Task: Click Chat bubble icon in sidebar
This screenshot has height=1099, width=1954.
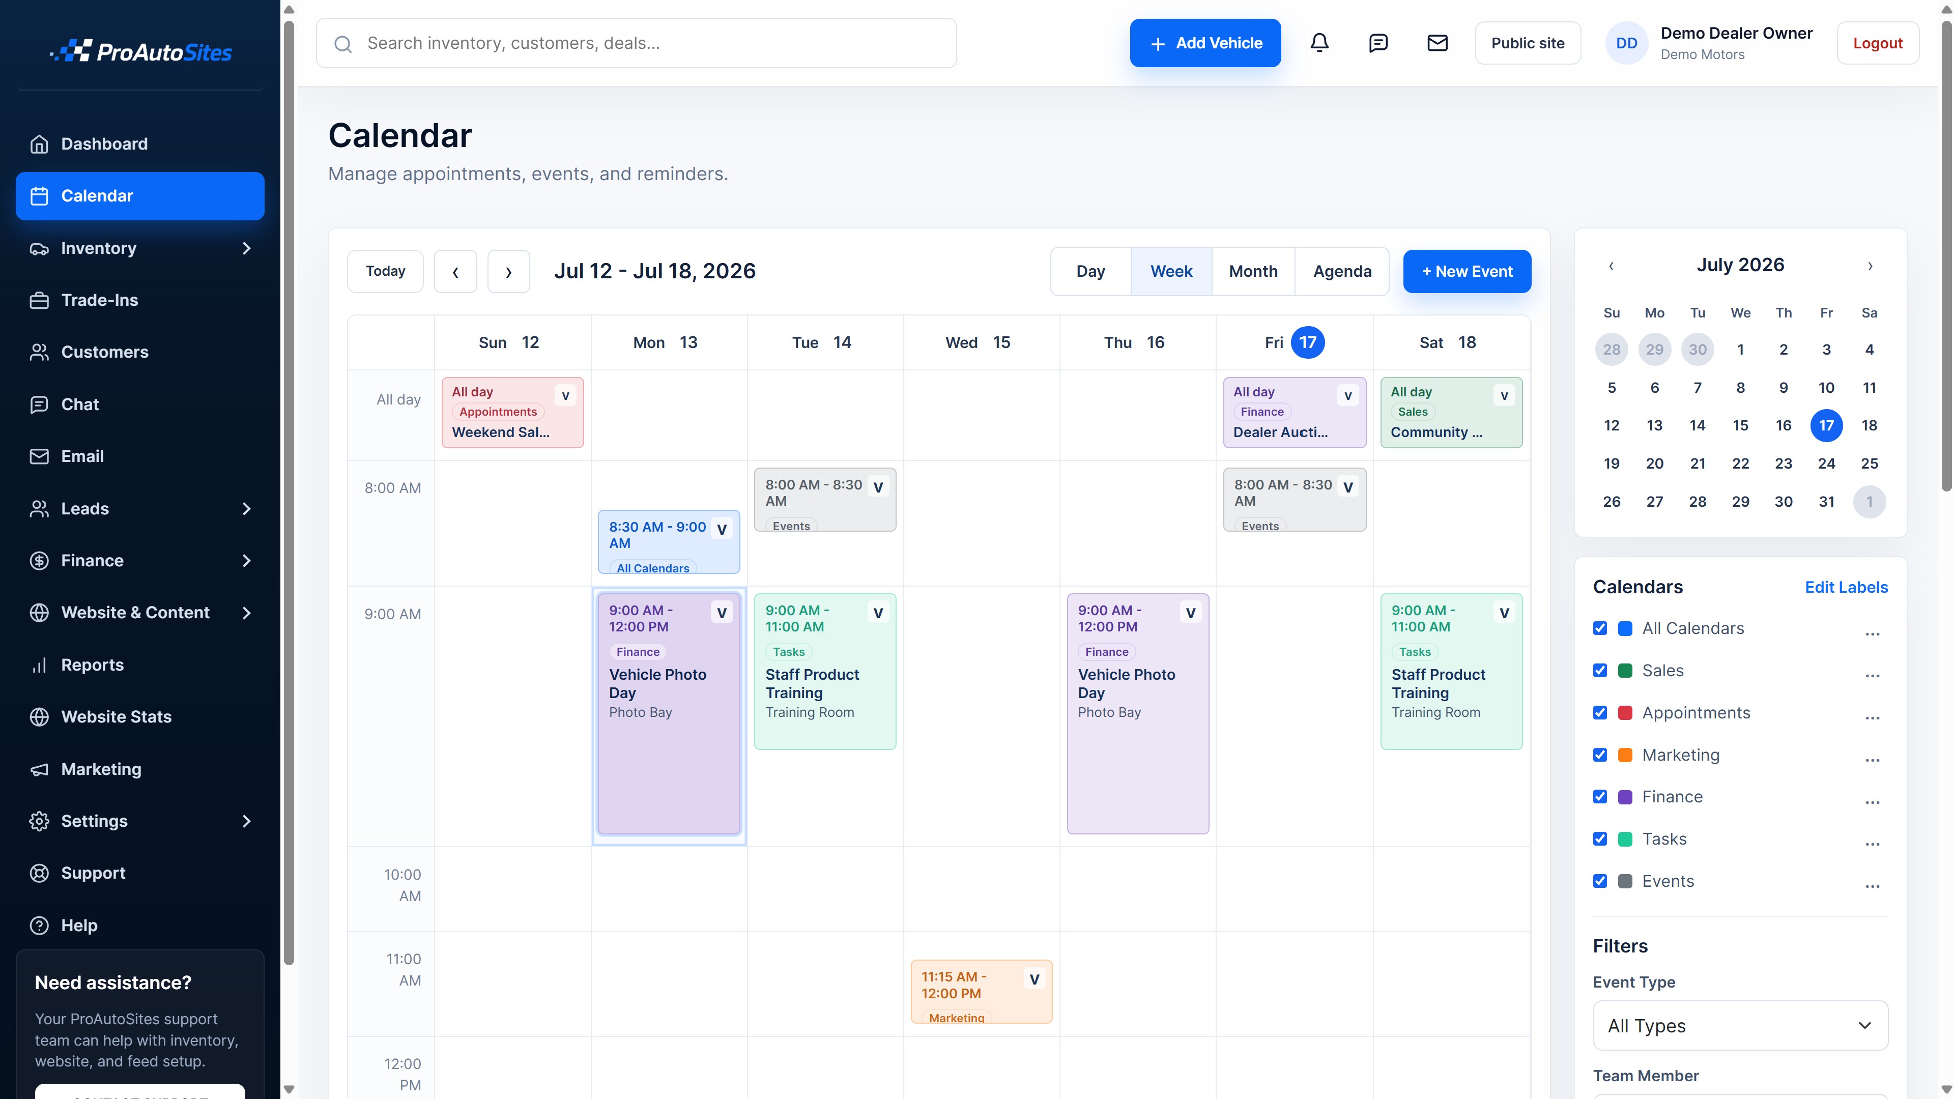Action: pyautogui.click(x=40, y=404)
